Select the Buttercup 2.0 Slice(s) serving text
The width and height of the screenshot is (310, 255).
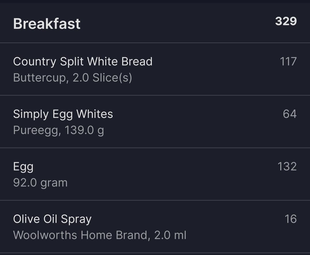(x=72, y=78)
